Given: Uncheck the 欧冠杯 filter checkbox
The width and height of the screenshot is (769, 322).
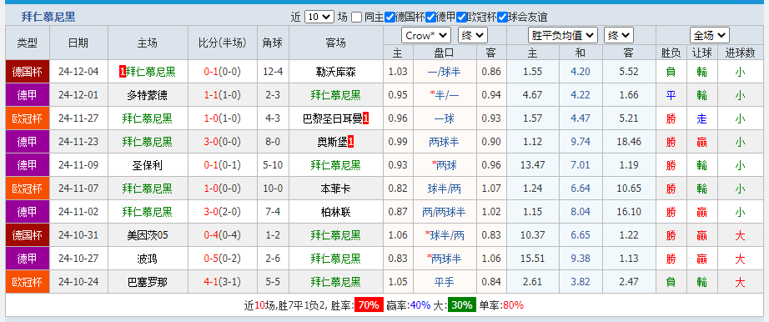Looking at the screenshot, I should click(461, 18).
